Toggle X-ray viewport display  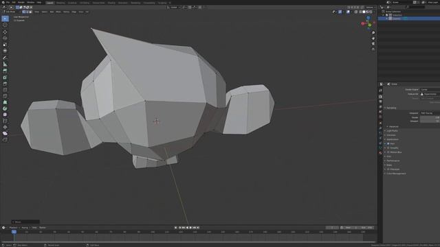pos(356,12)
